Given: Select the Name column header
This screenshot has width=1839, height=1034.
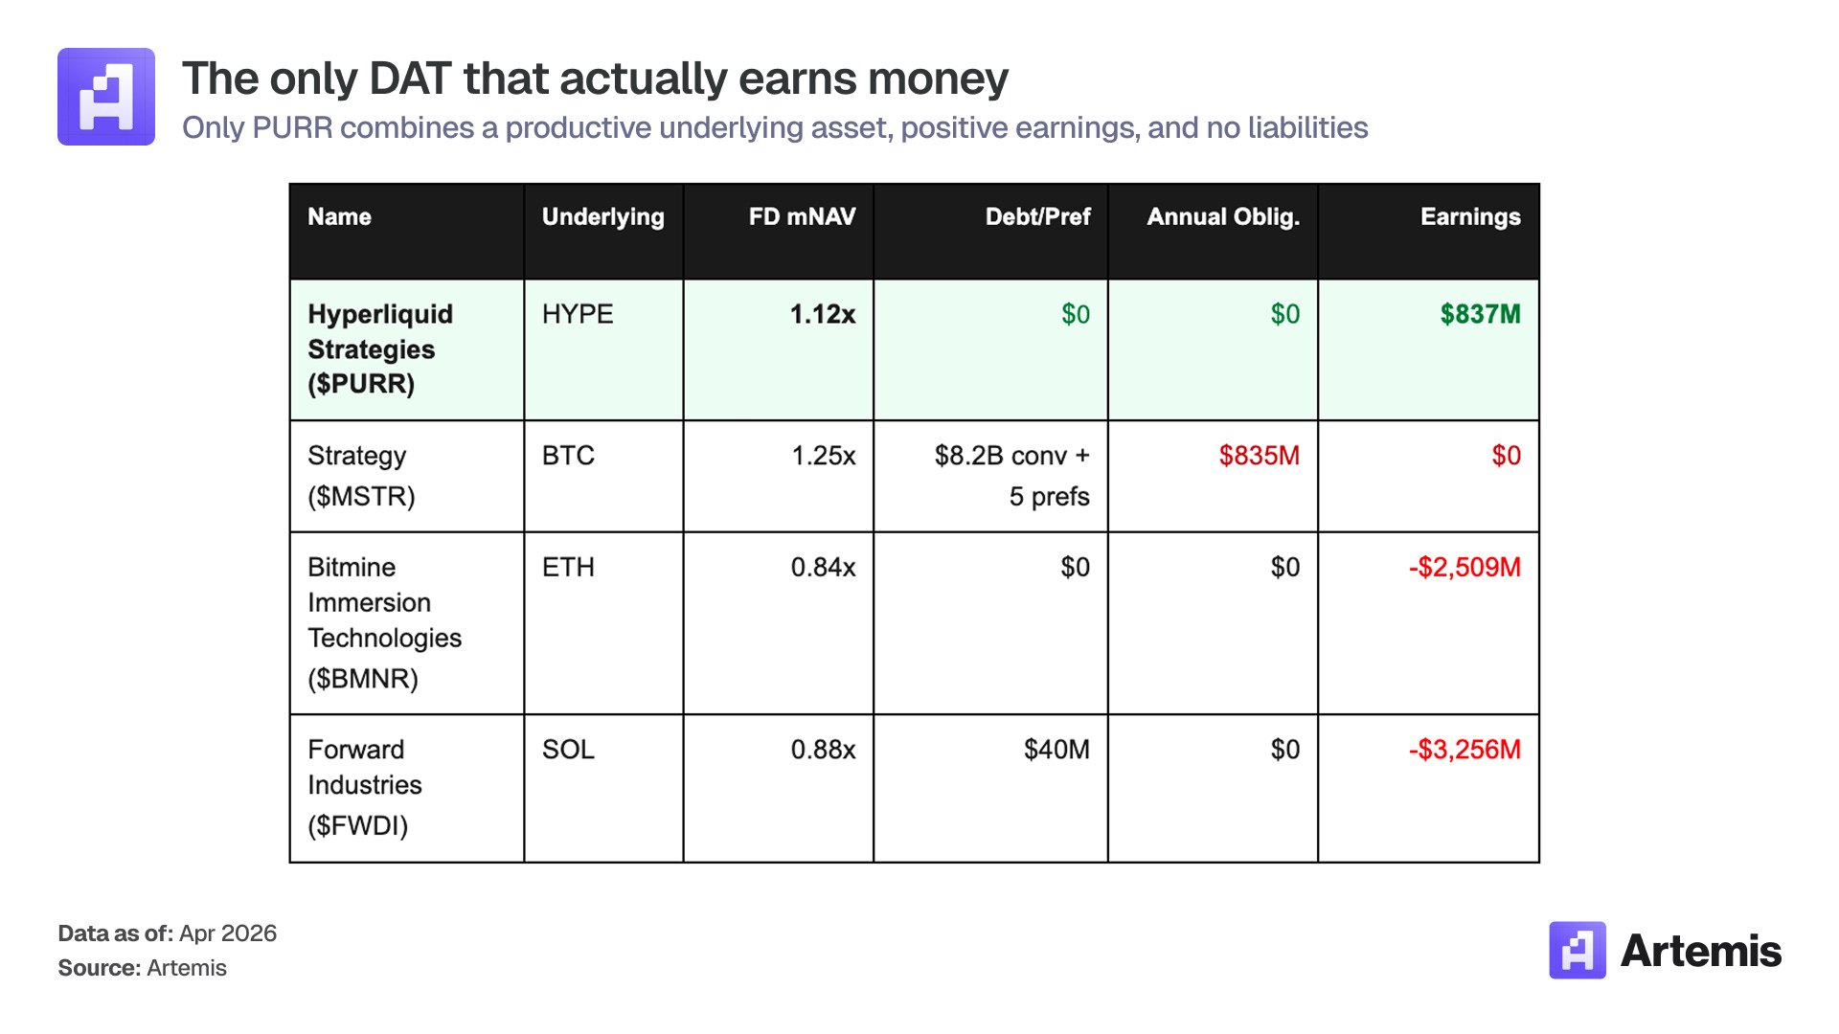Looking at the screenshot, I should click(339, 217).
